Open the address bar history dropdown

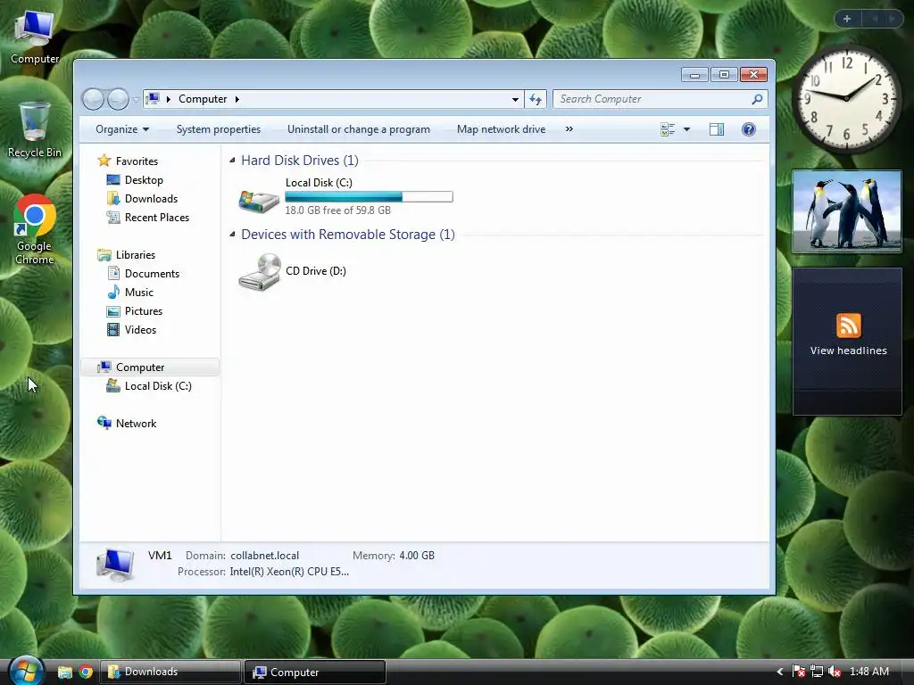pos(515,100)
